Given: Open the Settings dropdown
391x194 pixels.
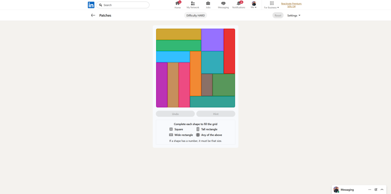Looking at the screenshot, I should [x=294, y=16].
